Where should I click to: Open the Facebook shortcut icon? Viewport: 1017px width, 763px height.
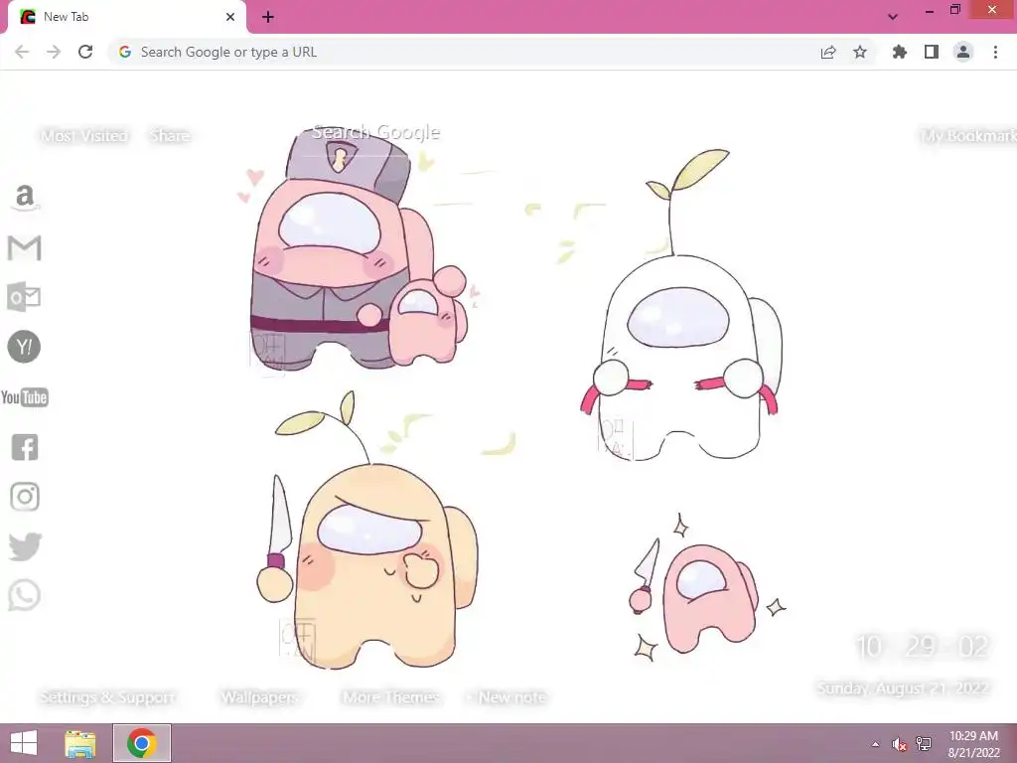point(25,447)
